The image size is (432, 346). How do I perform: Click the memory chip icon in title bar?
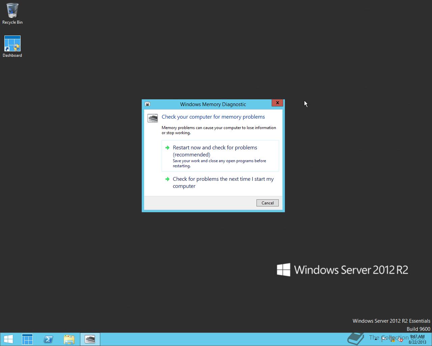(147, 104)
